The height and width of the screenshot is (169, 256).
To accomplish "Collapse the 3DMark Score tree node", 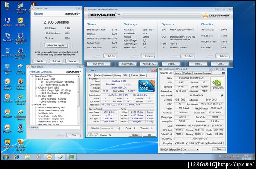I will coord(32,76).
